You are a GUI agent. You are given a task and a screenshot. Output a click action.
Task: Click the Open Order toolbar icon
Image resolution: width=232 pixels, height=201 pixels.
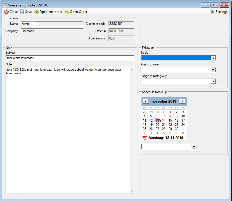[67, 12]
